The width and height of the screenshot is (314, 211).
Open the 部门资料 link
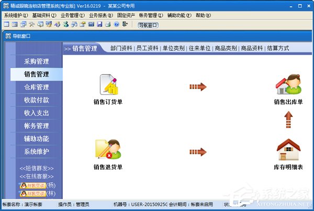(121, 48)
